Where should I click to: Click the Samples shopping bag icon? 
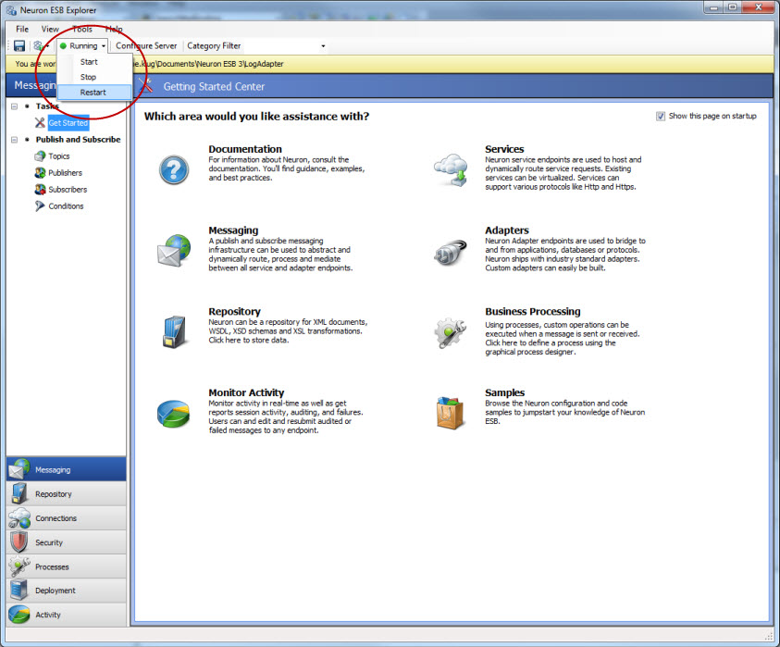click(x=450, y=412)
